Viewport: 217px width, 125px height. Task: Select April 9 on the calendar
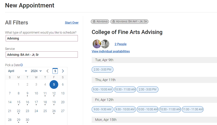pos(27,93)
